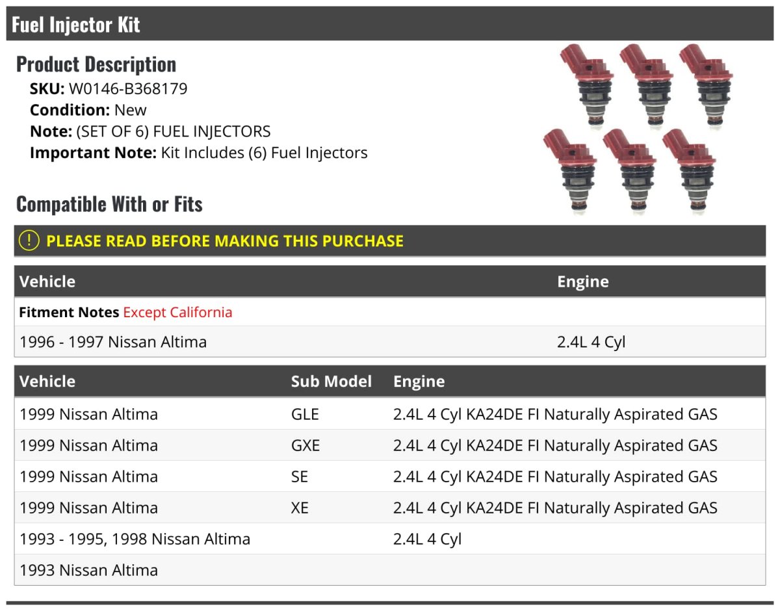Image resolution: width=780 pixels, height=611 pixels.
Task: Click the Engine header in the second table
Action: (419, 381)
